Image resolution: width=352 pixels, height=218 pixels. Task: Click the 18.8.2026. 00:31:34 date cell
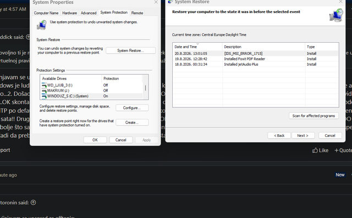[x=191, y=64]
